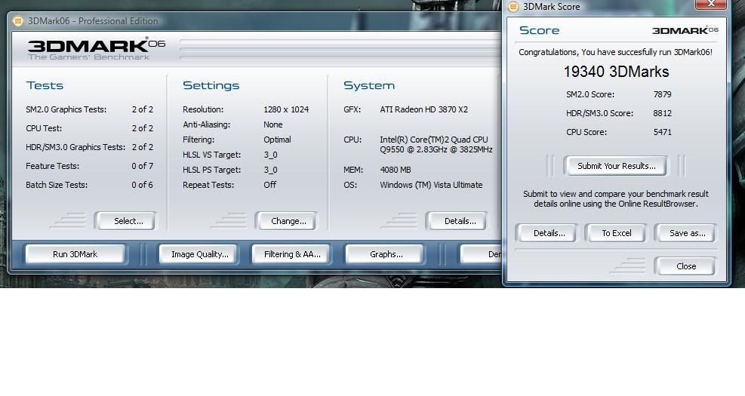Click the Online ResultBrowser description text
Image resolution: width=745 pixels, height=396 pixels.
click(x=616, y=199)
